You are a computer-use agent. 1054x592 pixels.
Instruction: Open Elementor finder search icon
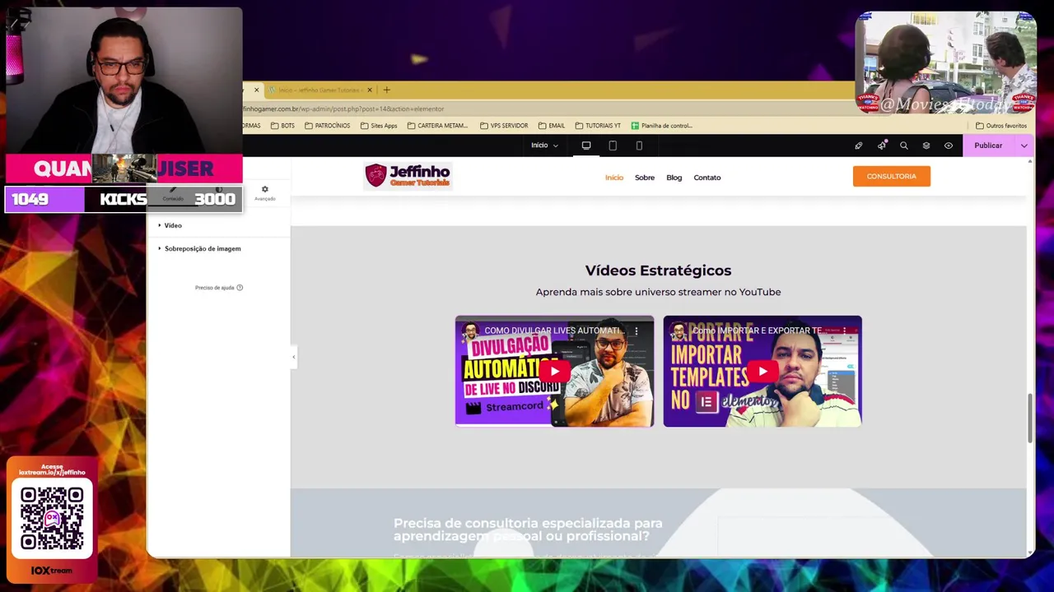903,146
